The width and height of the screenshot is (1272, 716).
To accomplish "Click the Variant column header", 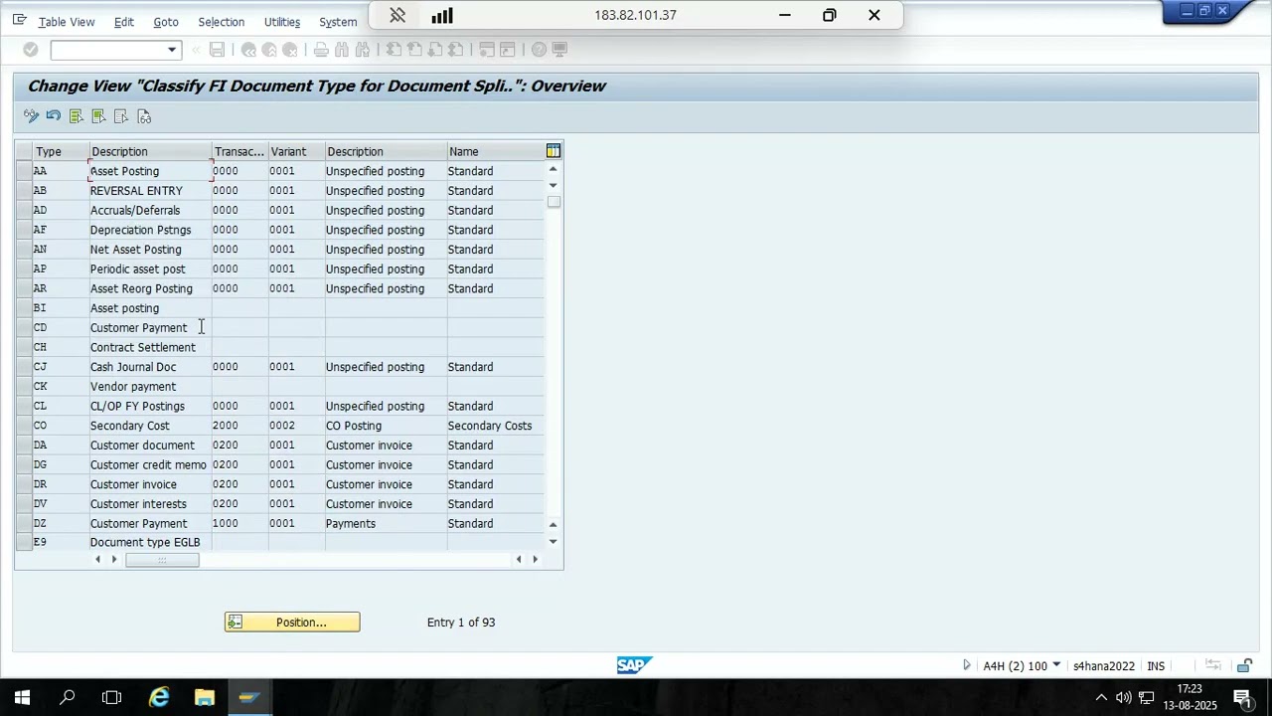I will pos(296,151).
